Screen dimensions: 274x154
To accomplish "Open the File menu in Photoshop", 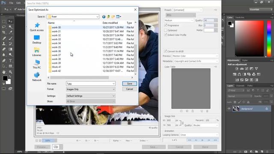I will click(11, 3).
